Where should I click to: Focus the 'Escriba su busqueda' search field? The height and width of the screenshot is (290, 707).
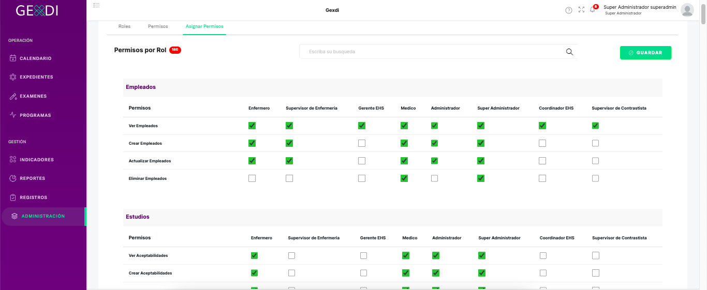pos(438,52)
